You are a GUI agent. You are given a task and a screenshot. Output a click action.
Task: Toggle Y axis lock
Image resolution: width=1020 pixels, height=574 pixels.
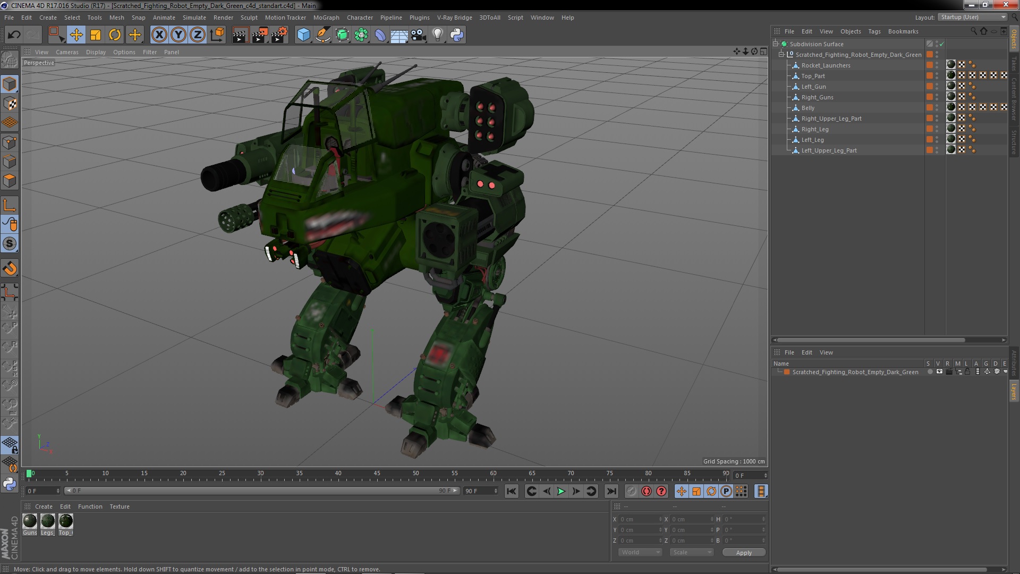178,35
